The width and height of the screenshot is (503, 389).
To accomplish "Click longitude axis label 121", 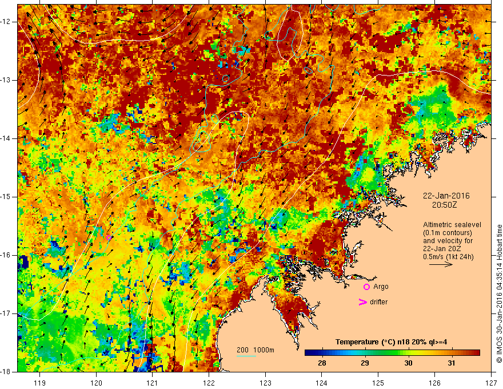I will 153,383.
